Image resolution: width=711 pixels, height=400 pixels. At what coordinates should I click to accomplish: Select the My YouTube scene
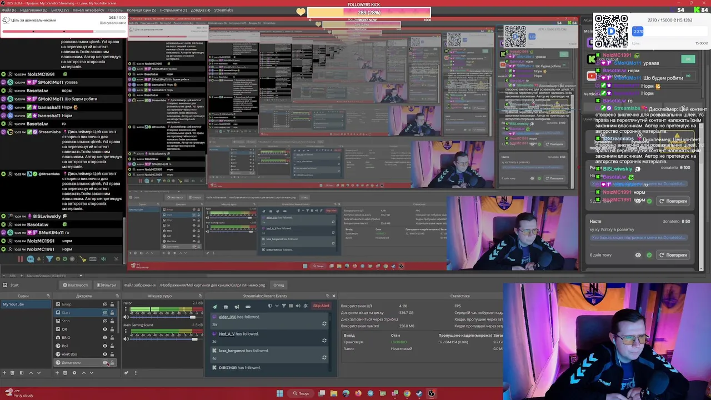[x=25, y=304]
